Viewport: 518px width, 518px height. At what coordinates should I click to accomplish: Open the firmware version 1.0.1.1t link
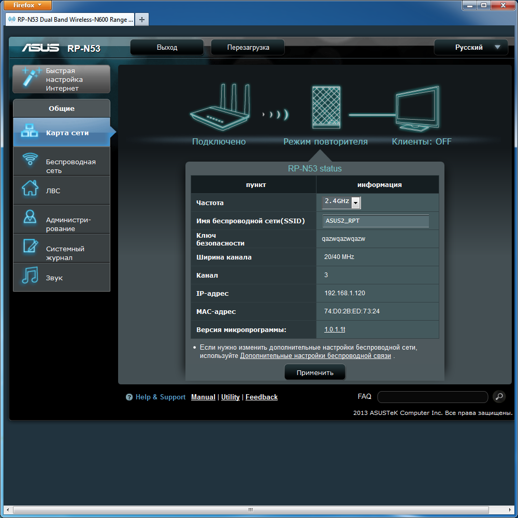click(335, 329)
